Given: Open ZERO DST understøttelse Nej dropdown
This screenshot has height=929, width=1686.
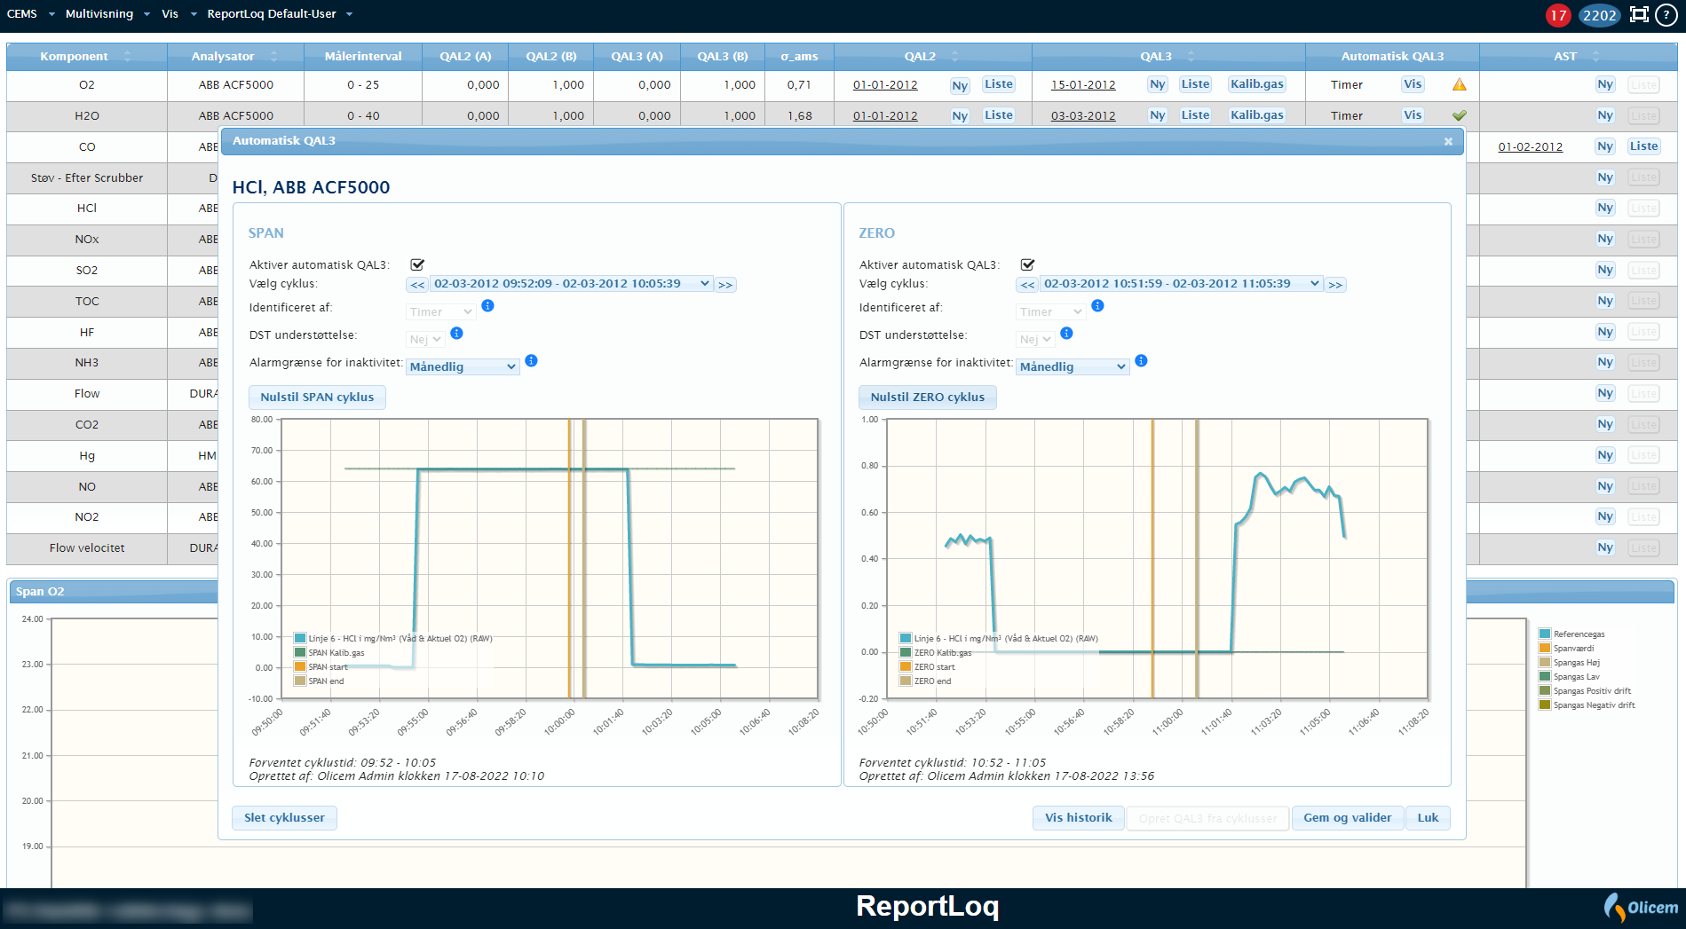Looking at the screenshot, I should pyautogui.click(x=1035, y=340).
